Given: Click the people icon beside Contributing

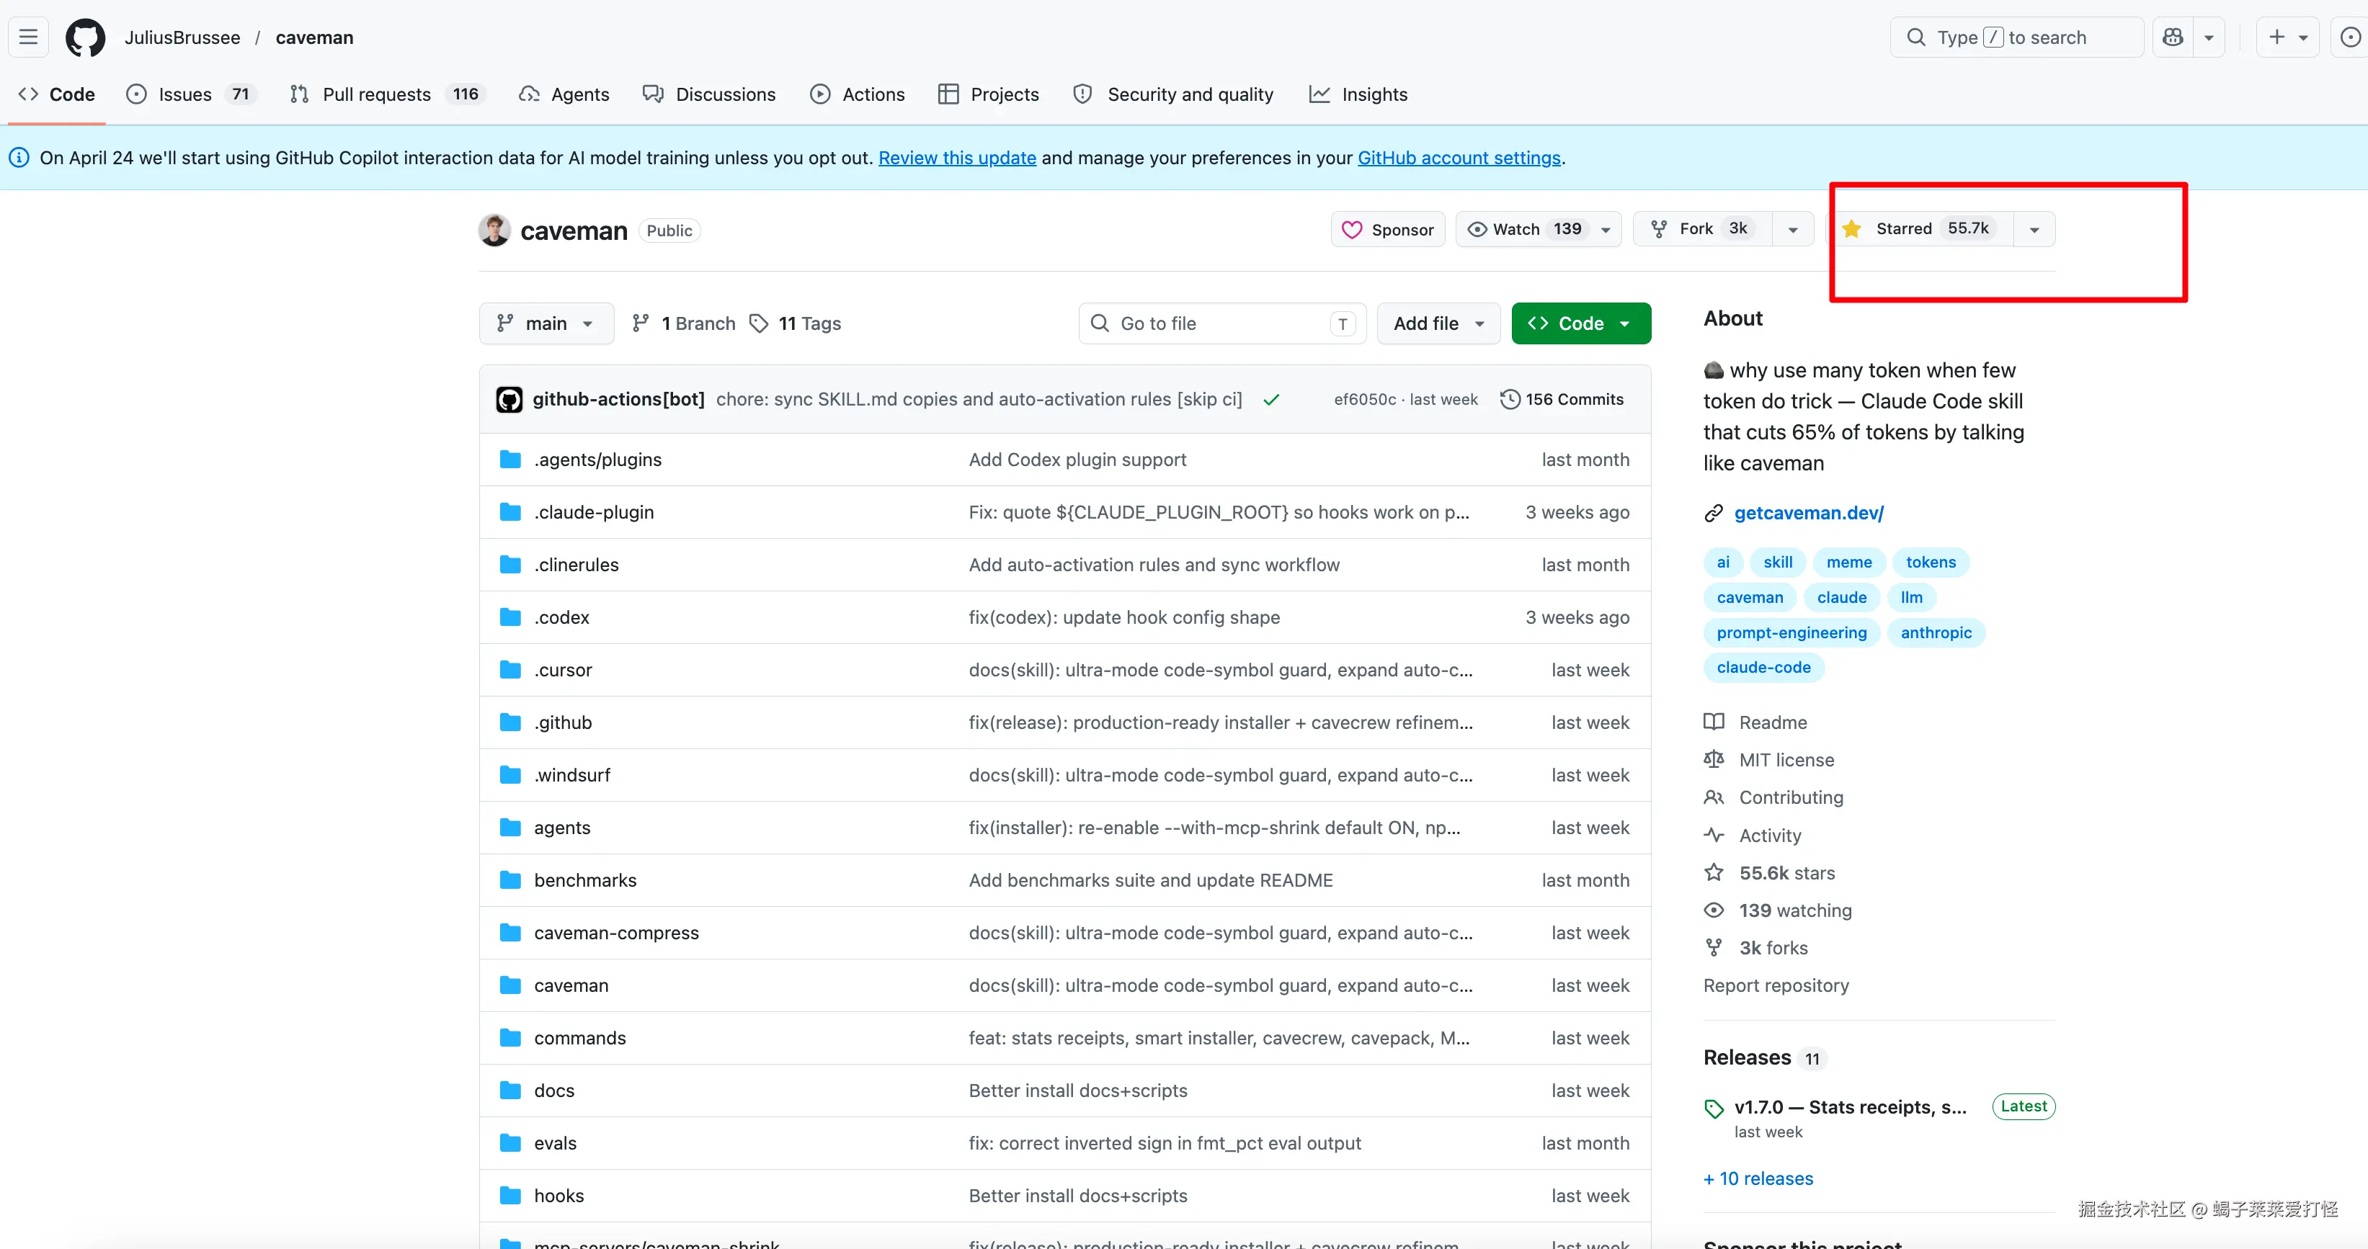Looking at the screenshot, I should pyautogui.click(x=1714, y=798).
